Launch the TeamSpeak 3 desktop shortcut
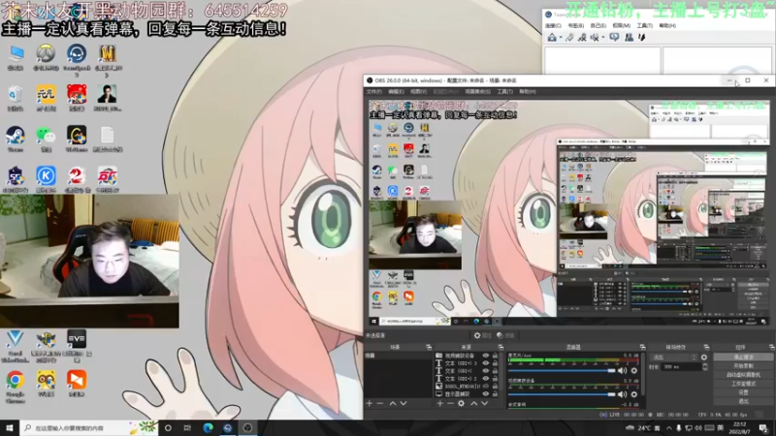 [x=77, y=59]
